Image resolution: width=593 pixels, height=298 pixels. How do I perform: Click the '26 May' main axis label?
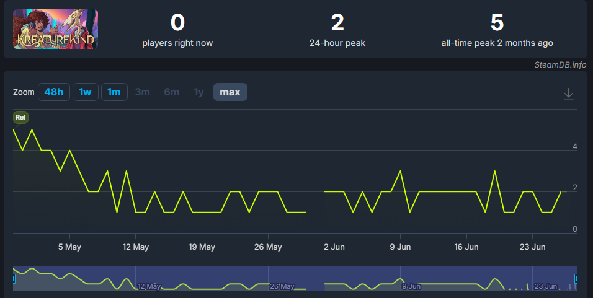(x=268, y=247)
